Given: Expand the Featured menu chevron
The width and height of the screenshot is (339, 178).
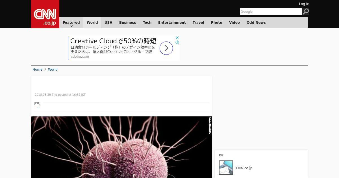Looking at the screenshot, I should [71, 26].
